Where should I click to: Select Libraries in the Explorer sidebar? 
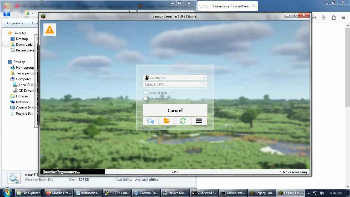pyautogui.click(x=22, y=96)
